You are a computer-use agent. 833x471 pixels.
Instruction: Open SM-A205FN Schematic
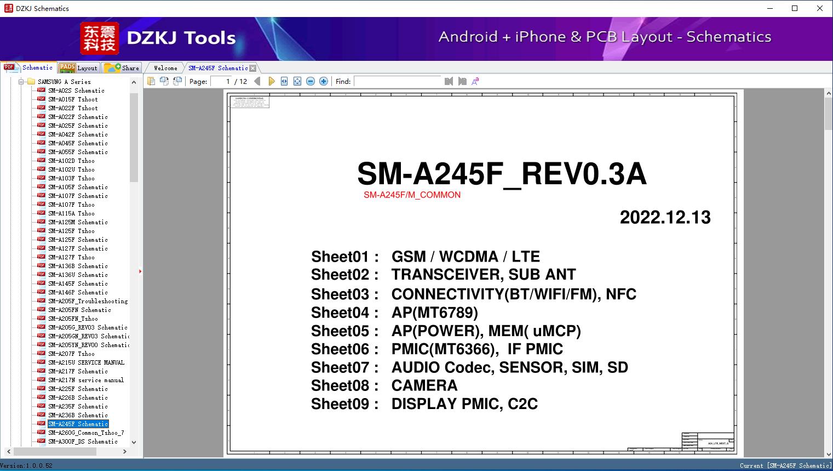pyautogui.click(x=79, y=310)
